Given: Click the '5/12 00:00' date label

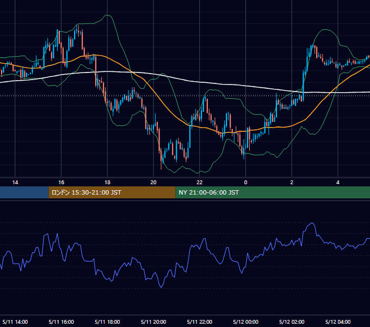Looking at the screenshot, I should pyautogui.click(x=245, y=322).
